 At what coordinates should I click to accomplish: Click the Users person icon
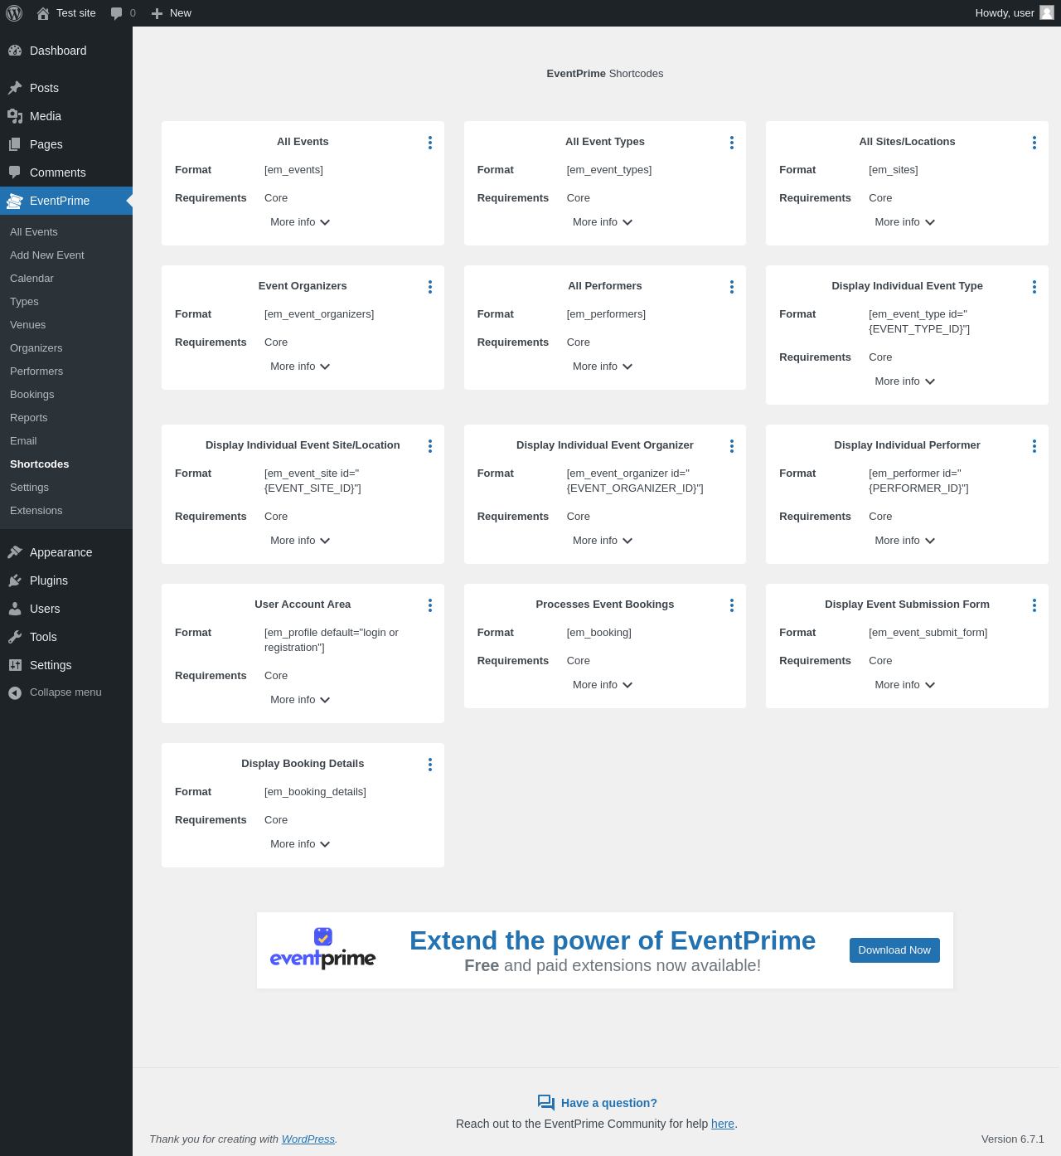(15, 609)
